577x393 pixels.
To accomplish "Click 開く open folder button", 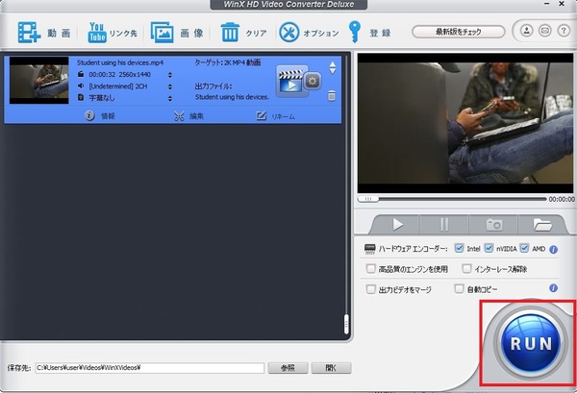I will pyautogui.click(x=331, y=368).
